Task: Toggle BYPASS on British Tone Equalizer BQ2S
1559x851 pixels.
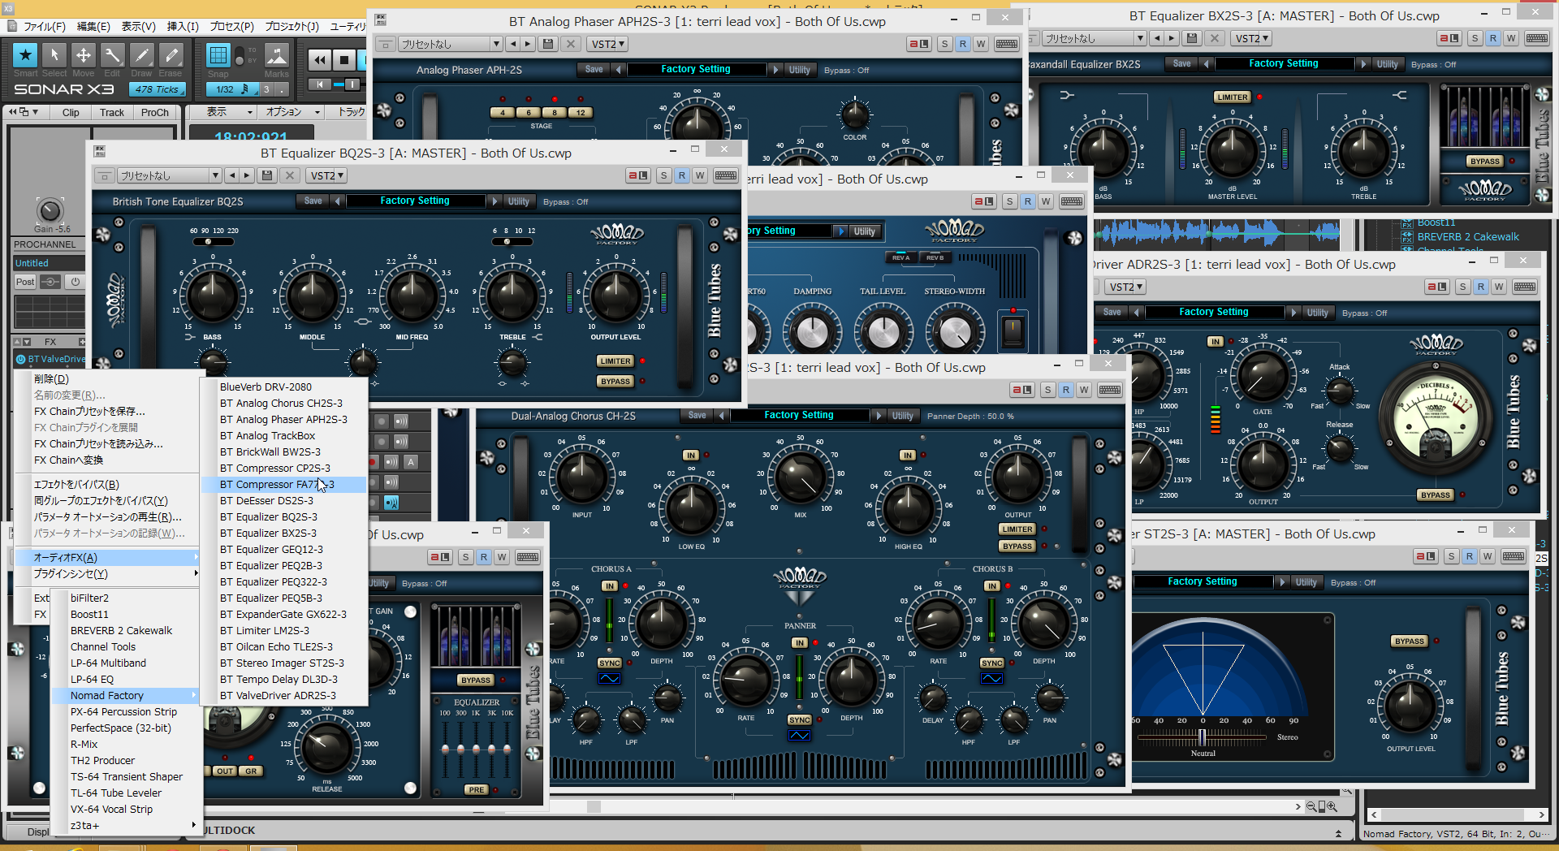Action: point(615,381)
